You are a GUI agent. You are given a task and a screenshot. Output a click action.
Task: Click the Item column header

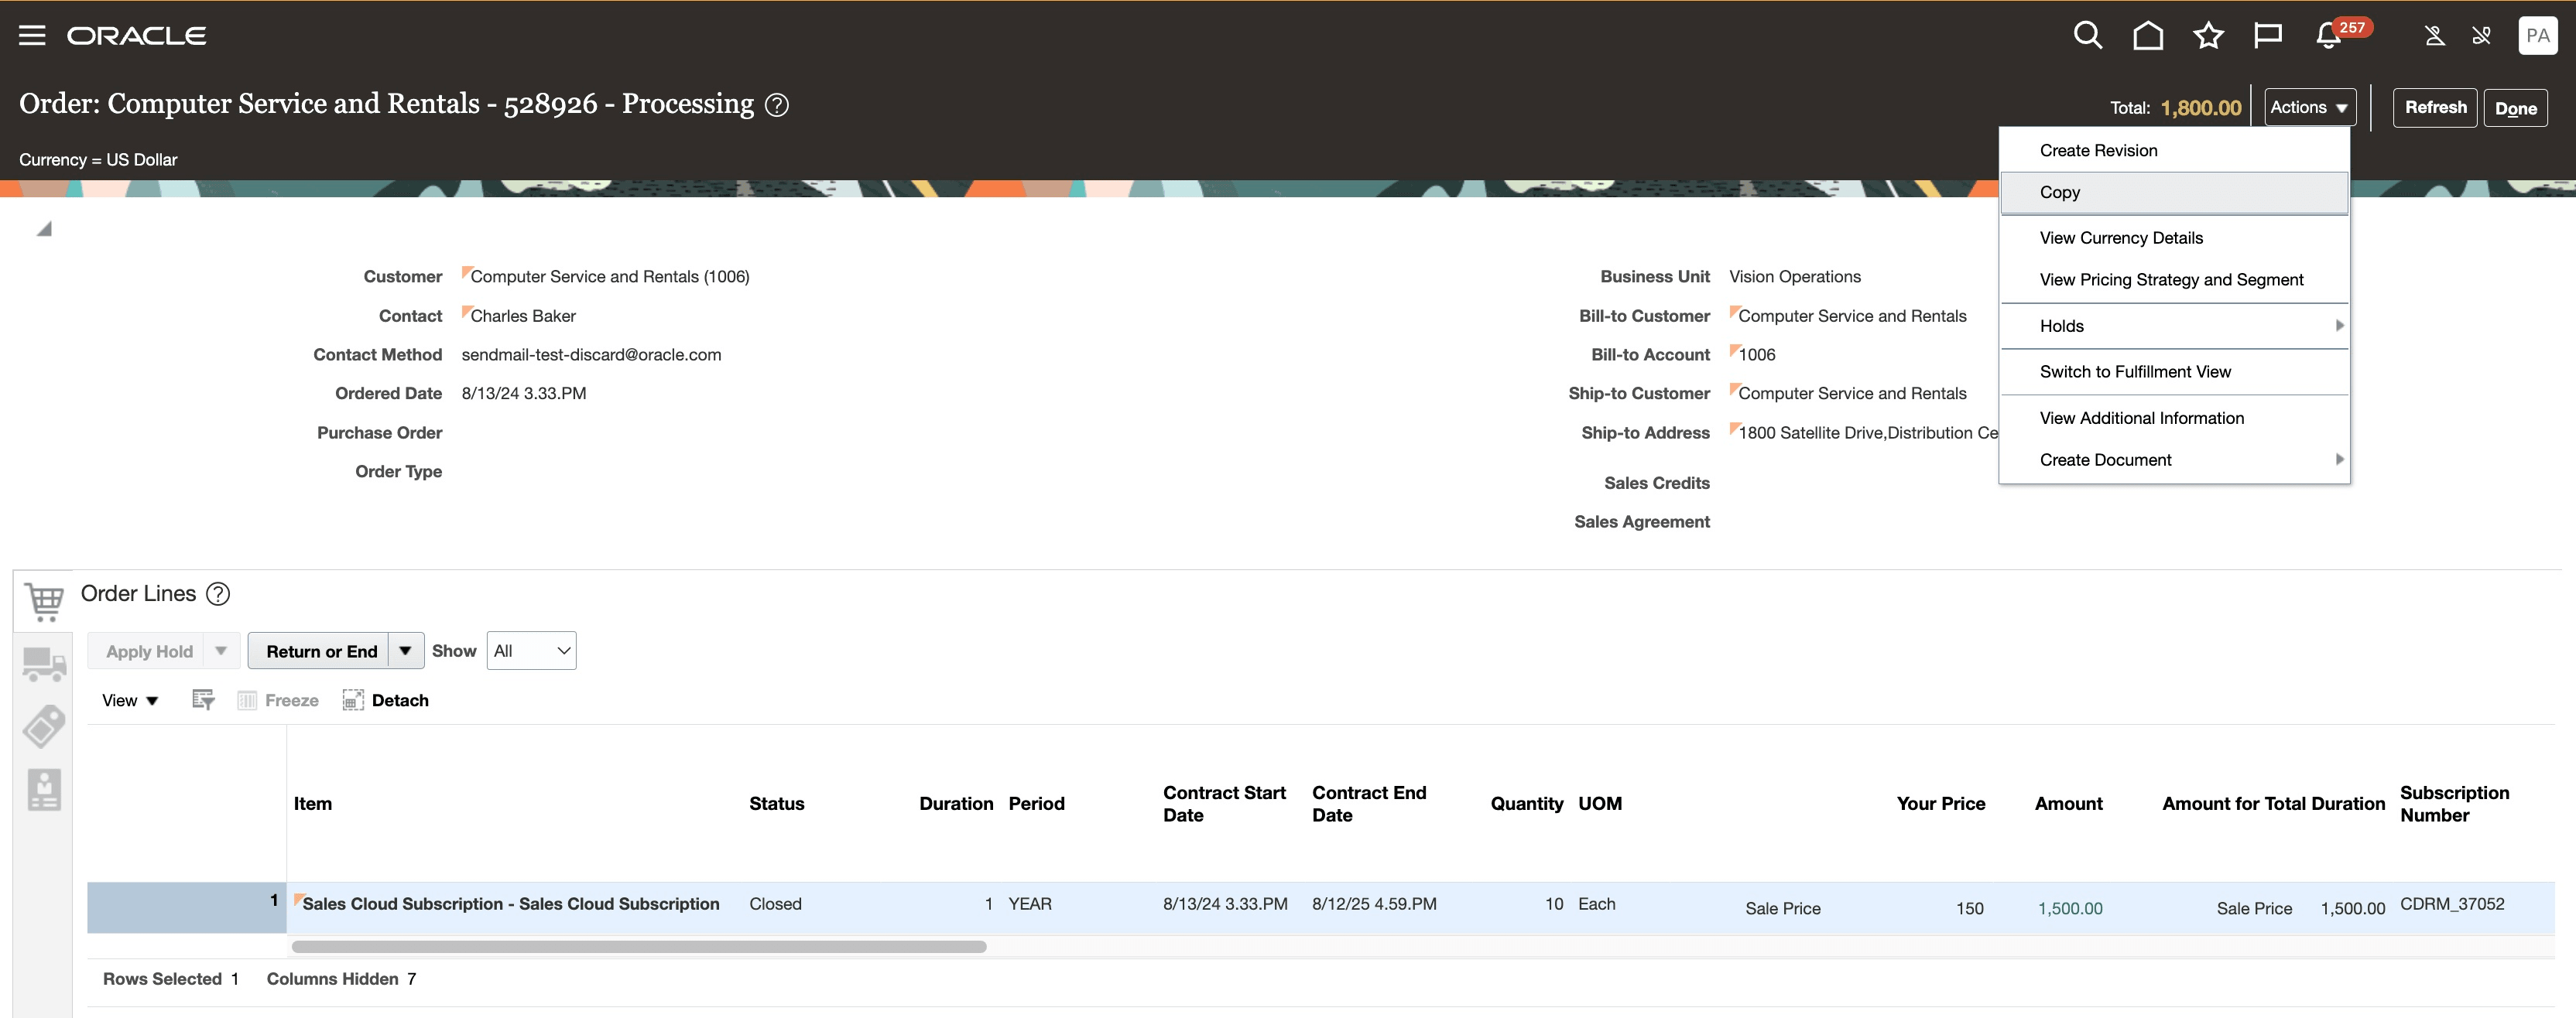coord(312,804)
